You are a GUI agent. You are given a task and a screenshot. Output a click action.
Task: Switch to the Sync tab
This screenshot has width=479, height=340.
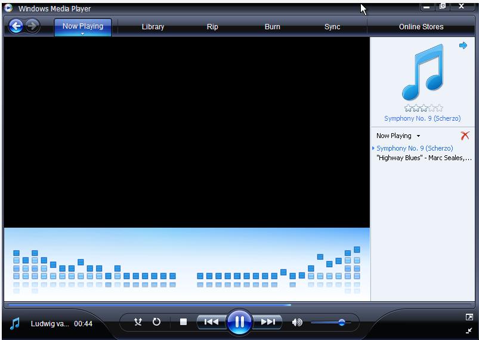point(332,27)
